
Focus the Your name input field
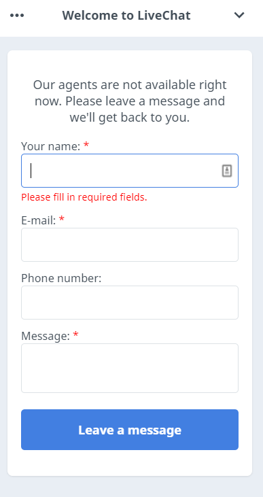coord(130,171)
